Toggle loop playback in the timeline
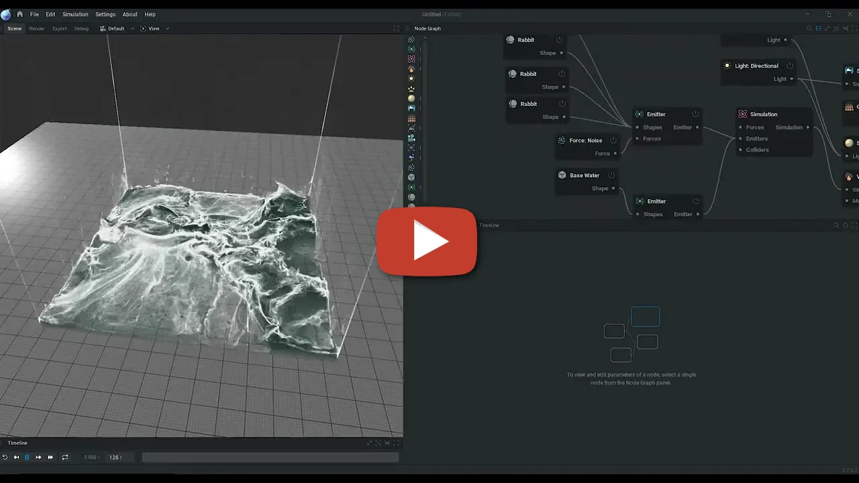Viewport: 859px width, 483px height. point(65,458)
